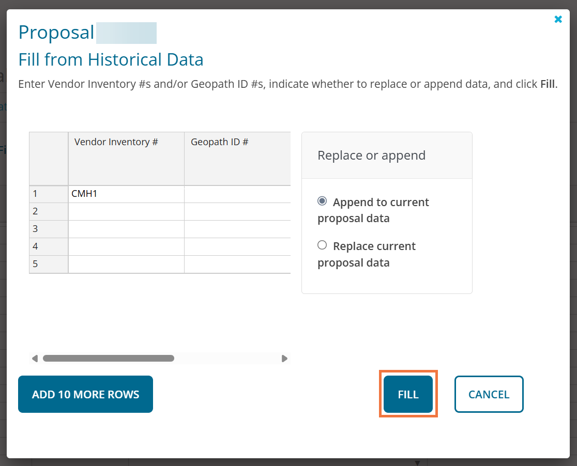
Task: Click the Geopath ID # cell in row 5
Action: pos(237,264)
